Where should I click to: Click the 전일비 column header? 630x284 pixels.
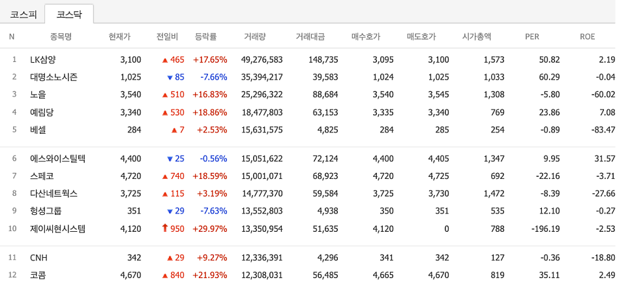[x=167, y=37]
